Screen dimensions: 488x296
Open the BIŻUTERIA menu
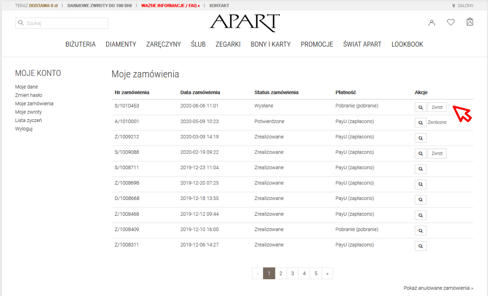coord(80,44)
